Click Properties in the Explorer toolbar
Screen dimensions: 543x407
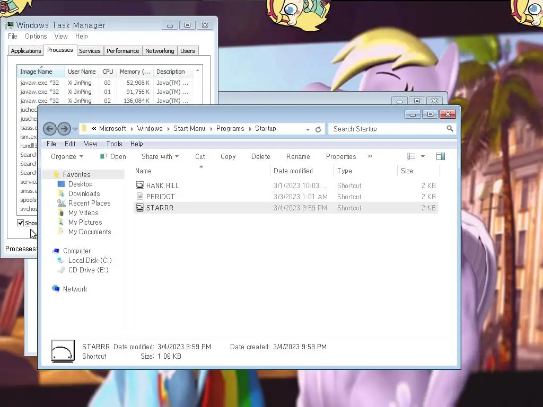tap(341, 156)
